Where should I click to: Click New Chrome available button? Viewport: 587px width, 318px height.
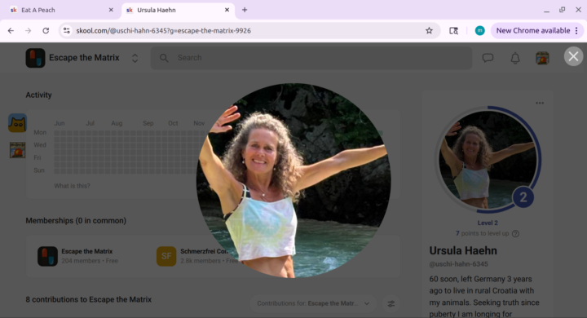536,31
